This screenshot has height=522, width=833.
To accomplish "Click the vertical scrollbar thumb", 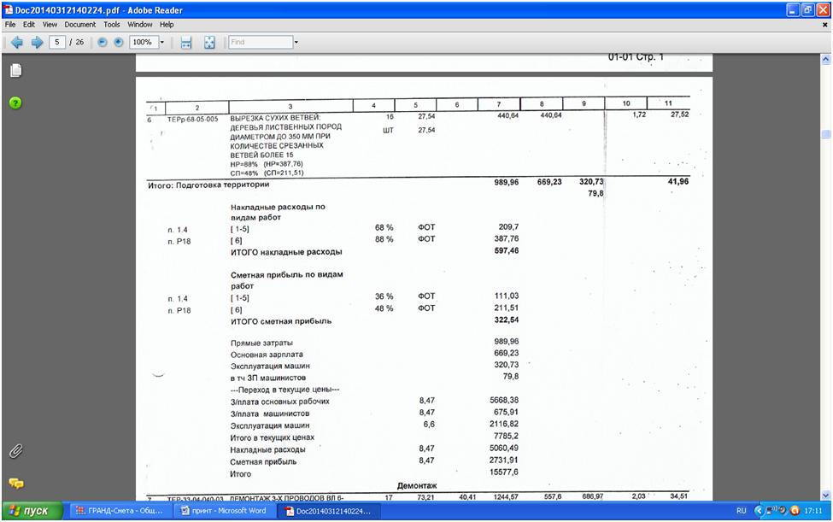I will pos(825,134).
